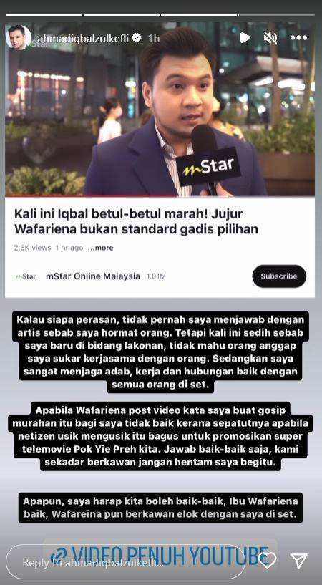
Task: Click the Reply to ahmadiqbalzulkefli field
Action: pyautogui.click(x=125, y=562)
